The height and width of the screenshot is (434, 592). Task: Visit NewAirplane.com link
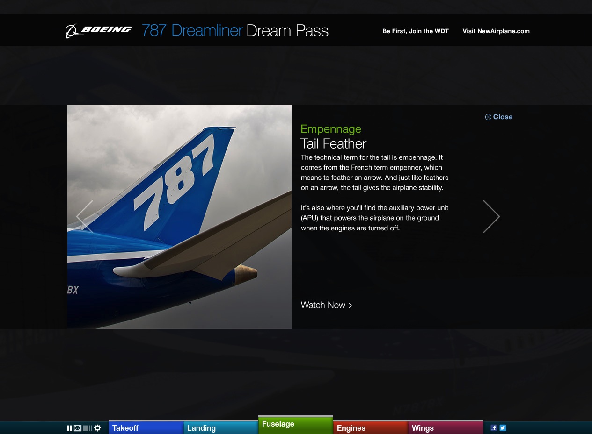coord(496,31)
